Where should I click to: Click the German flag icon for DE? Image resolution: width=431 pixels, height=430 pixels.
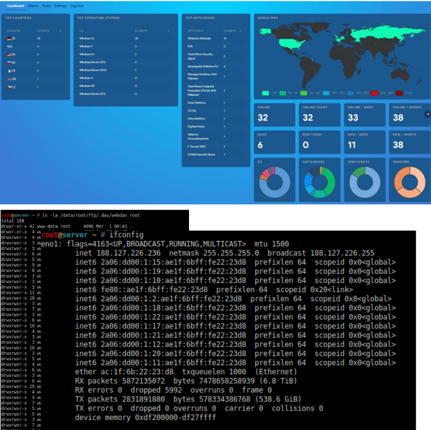pos(9,38)
